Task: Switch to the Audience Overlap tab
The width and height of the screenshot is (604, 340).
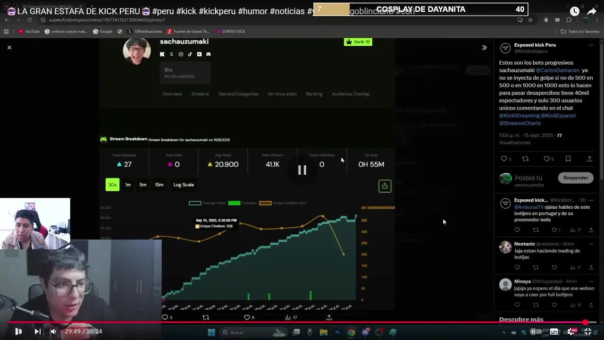Action: pyautogui.click(x=351, y=94)
